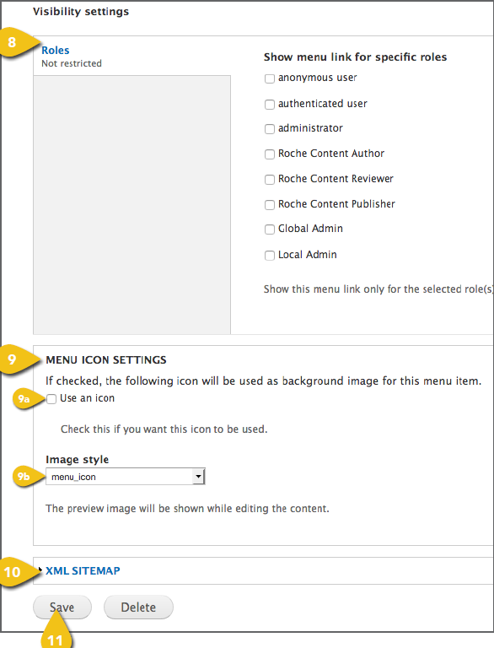Screen dimensions: 494x648
Task: Click 'Show menu link for specific roles' heading
Action: click(x=355, y=57)
